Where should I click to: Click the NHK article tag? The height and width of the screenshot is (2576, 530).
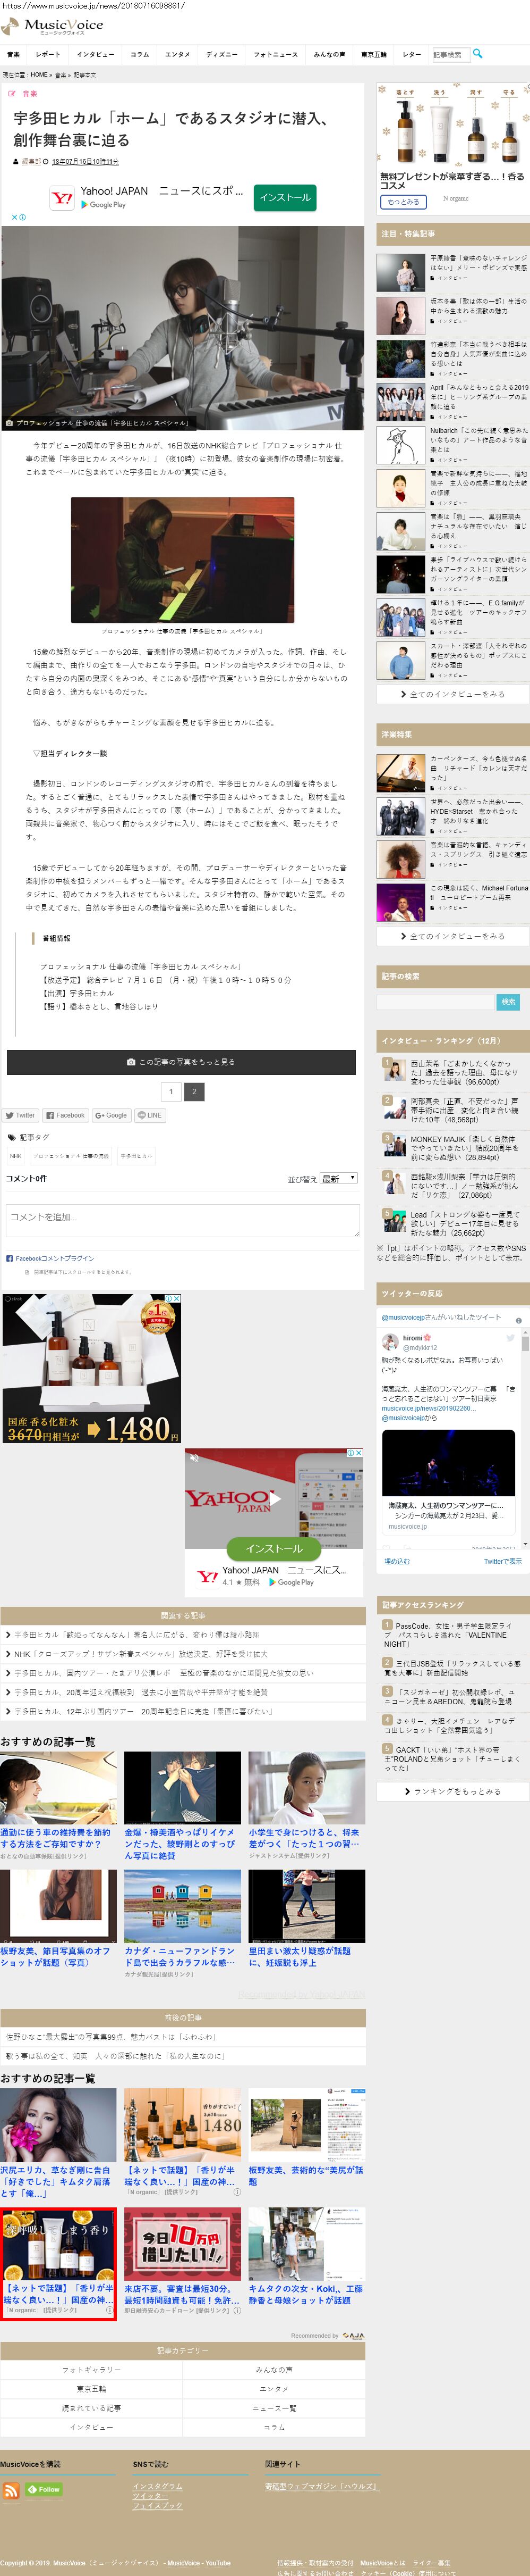(x=16, y=1155)
